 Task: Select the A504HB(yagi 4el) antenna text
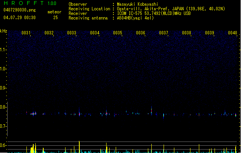tap(135, 18)
